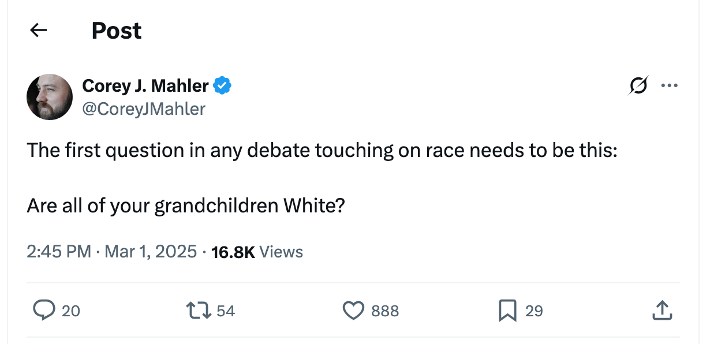Open the three-dot more options menu
This screenshot has height=344, width=710.
pyautogui.click(x=670, y=86)
